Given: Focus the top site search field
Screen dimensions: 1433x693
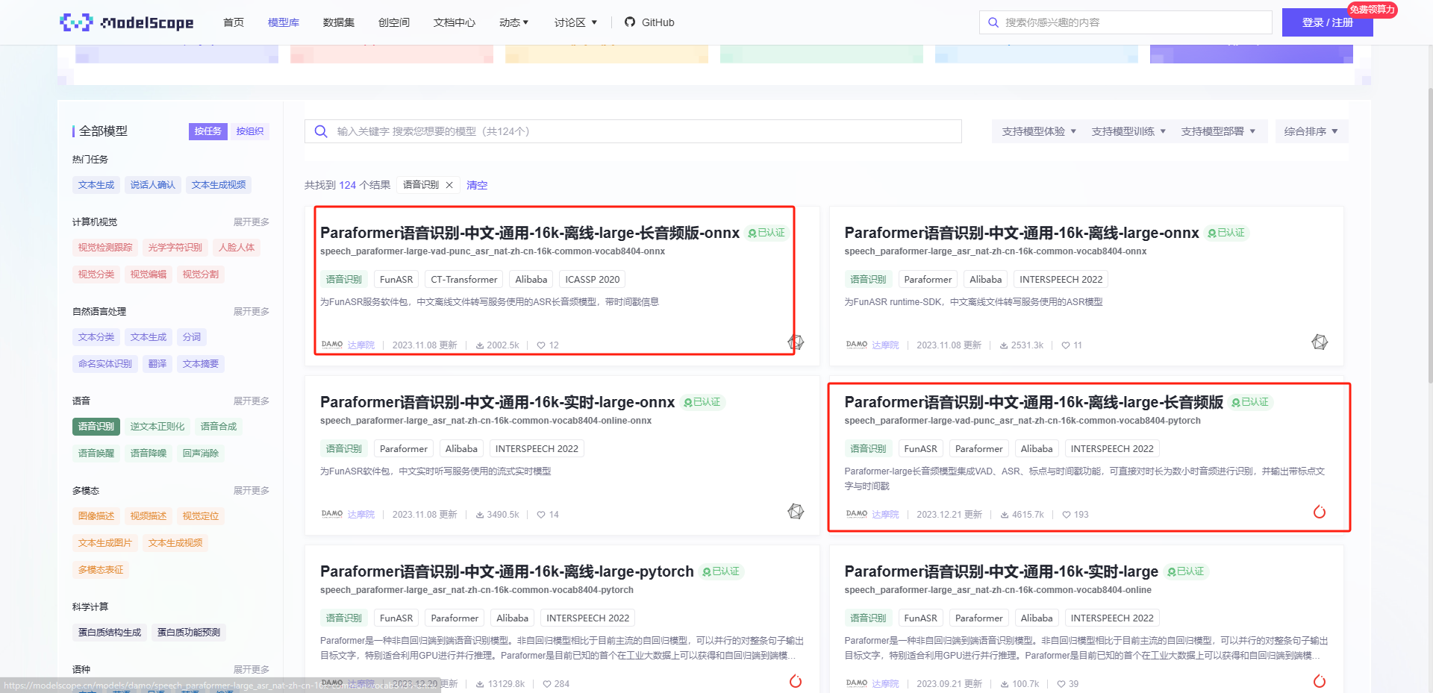Looking at the screenshot, I should 1126,22.
